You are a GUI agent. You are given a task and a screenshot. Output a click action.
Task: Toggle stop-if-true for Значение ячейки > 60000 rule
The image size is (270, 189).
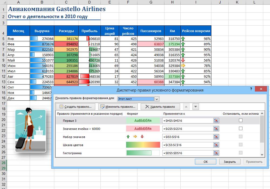point(241,129)
